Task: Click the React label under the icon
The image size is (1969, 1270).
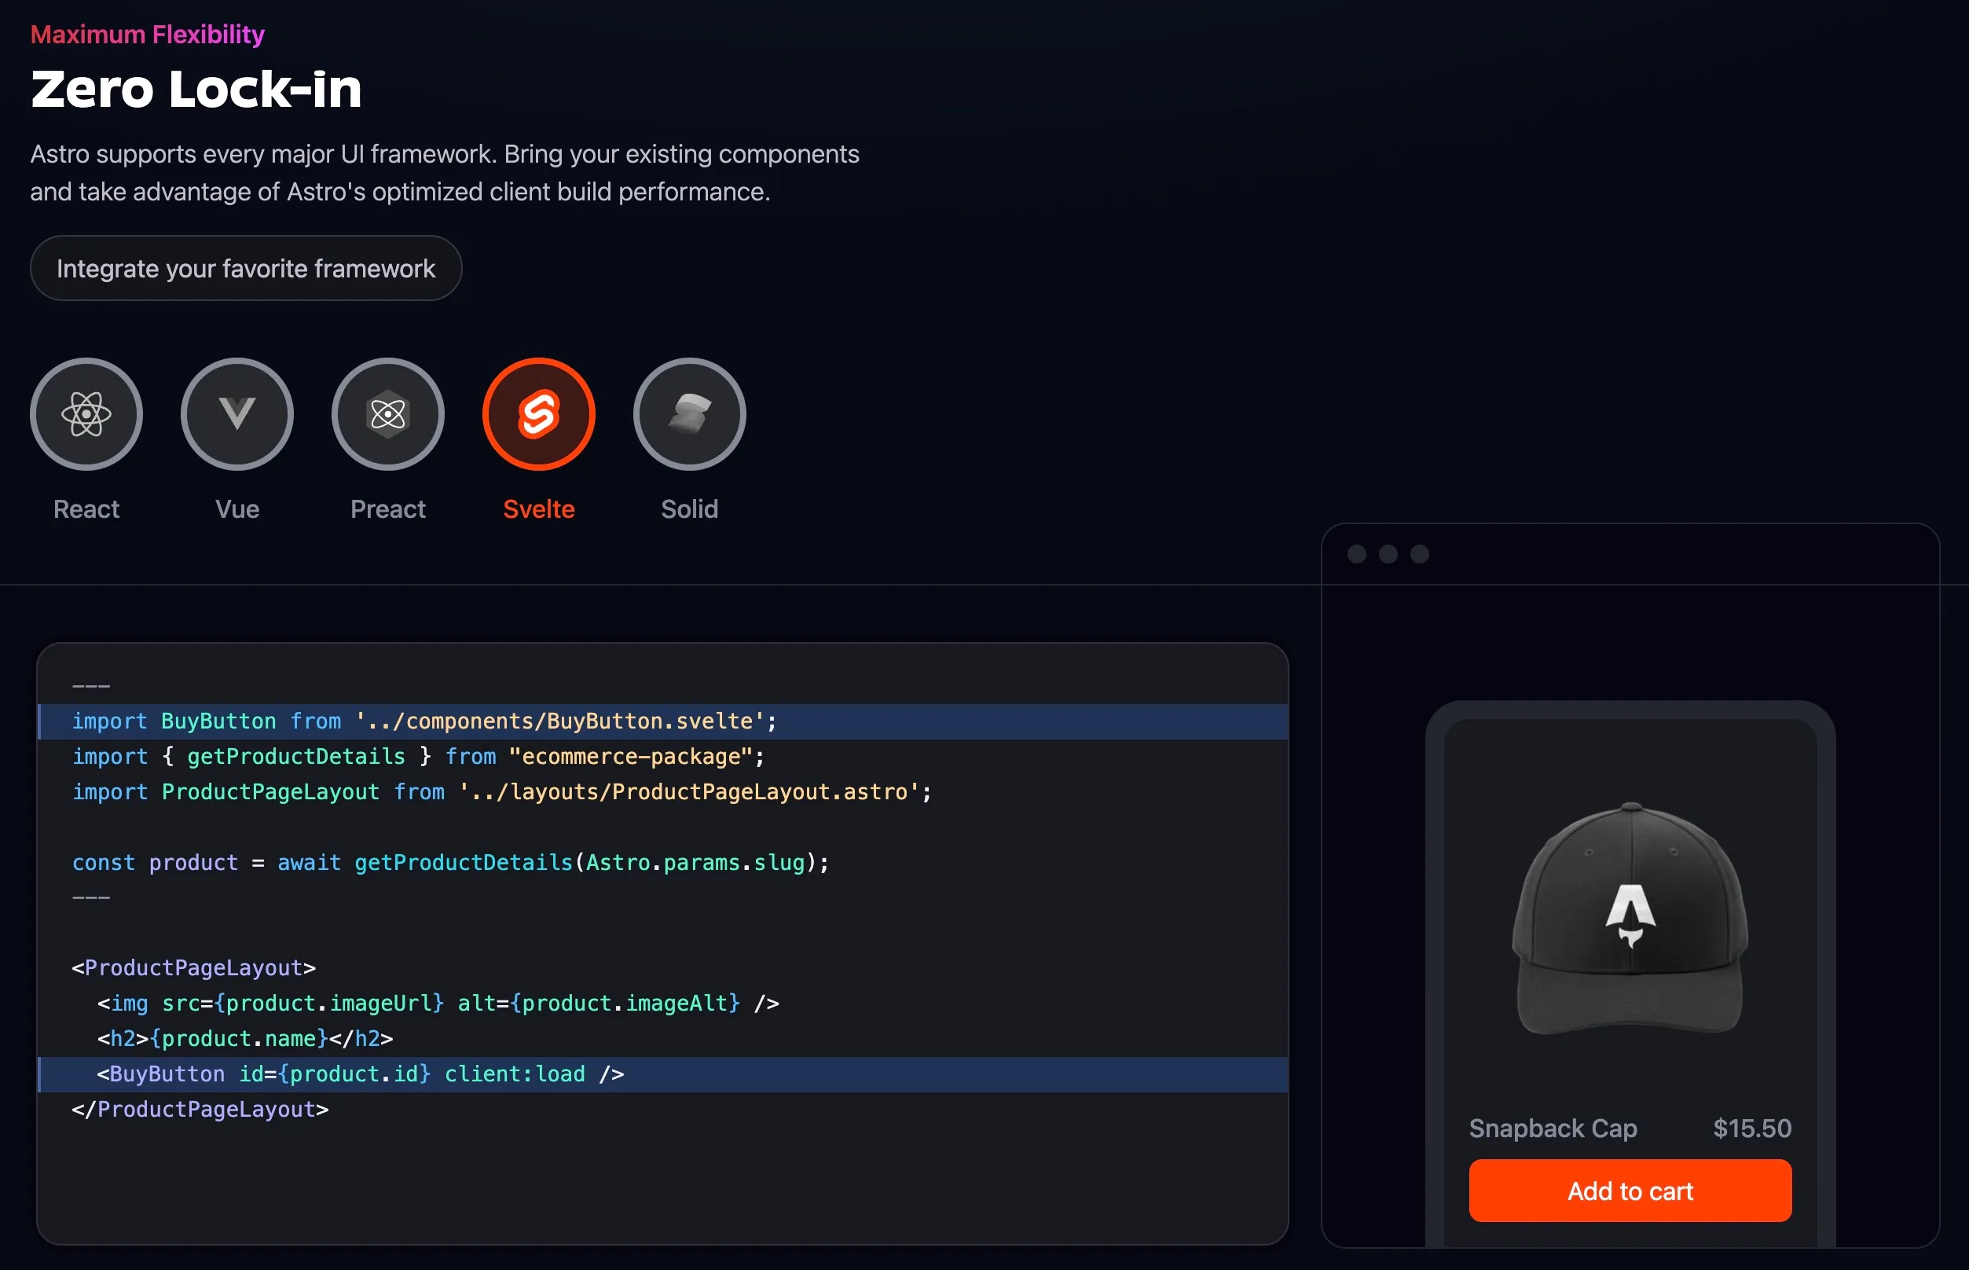Action: click(x=86, y=508)
